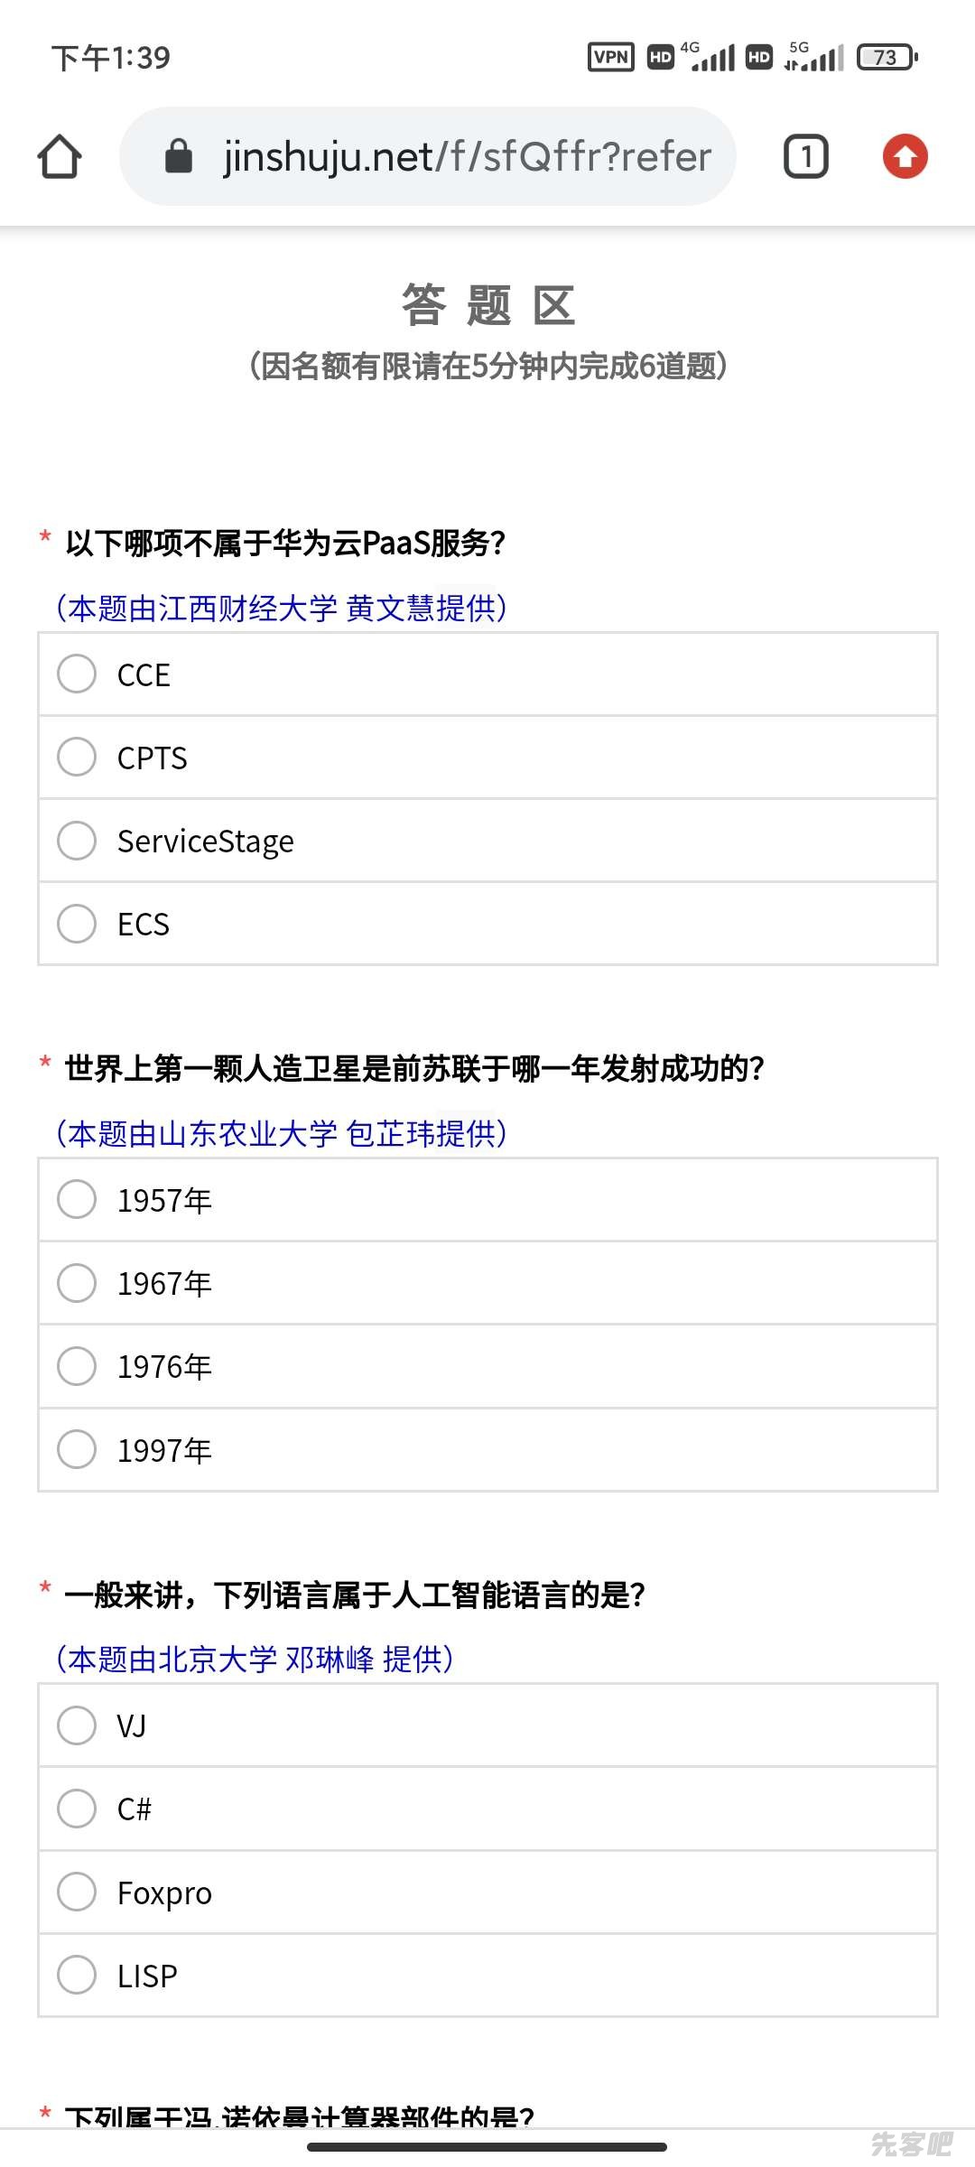Pick the 1997年 option

pos(77,1449)
